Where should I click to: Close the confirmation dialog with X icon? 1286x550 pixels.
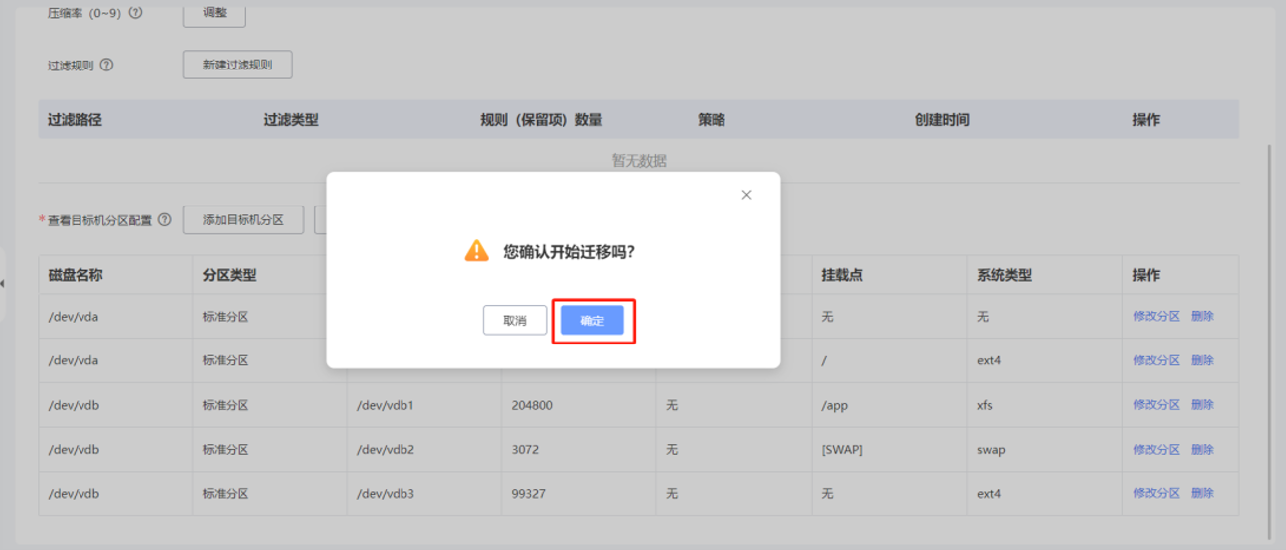point(746,195)
